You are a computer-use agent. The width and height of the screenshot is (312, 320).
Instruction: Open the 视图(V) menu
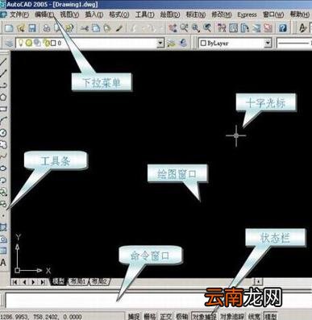click(69, 15)
